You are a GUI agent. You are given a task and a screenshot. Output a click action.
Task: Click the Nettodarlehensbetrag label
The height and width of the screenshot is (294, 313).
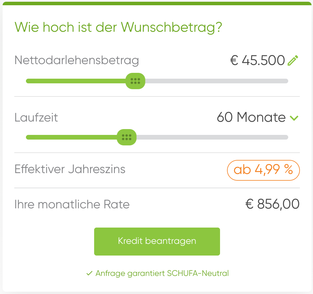[x=77, y=61]
